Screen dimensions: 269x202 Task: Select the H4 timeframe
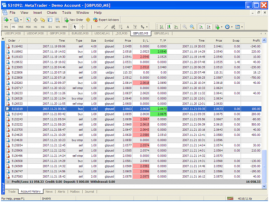[43, 27]
